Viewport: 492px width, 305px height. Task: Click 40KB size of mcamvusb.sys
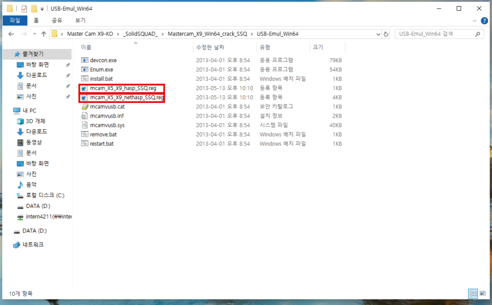pos(336,125)
